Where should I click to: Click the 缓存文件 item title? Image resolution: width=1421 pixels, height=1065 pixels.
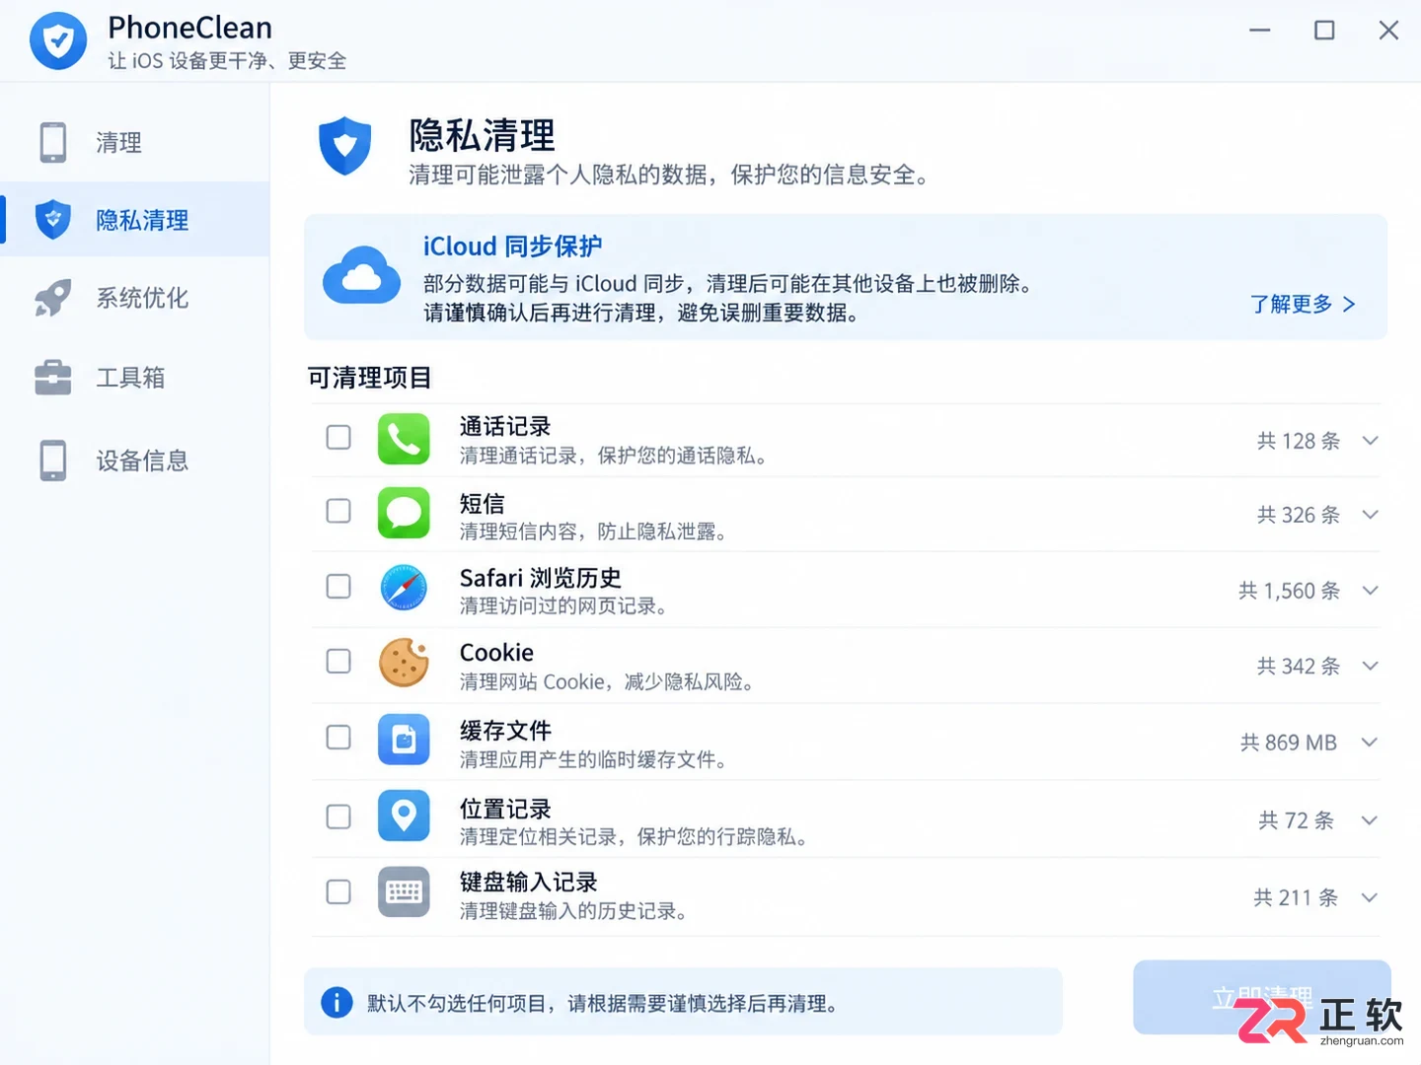pos(505,731)
